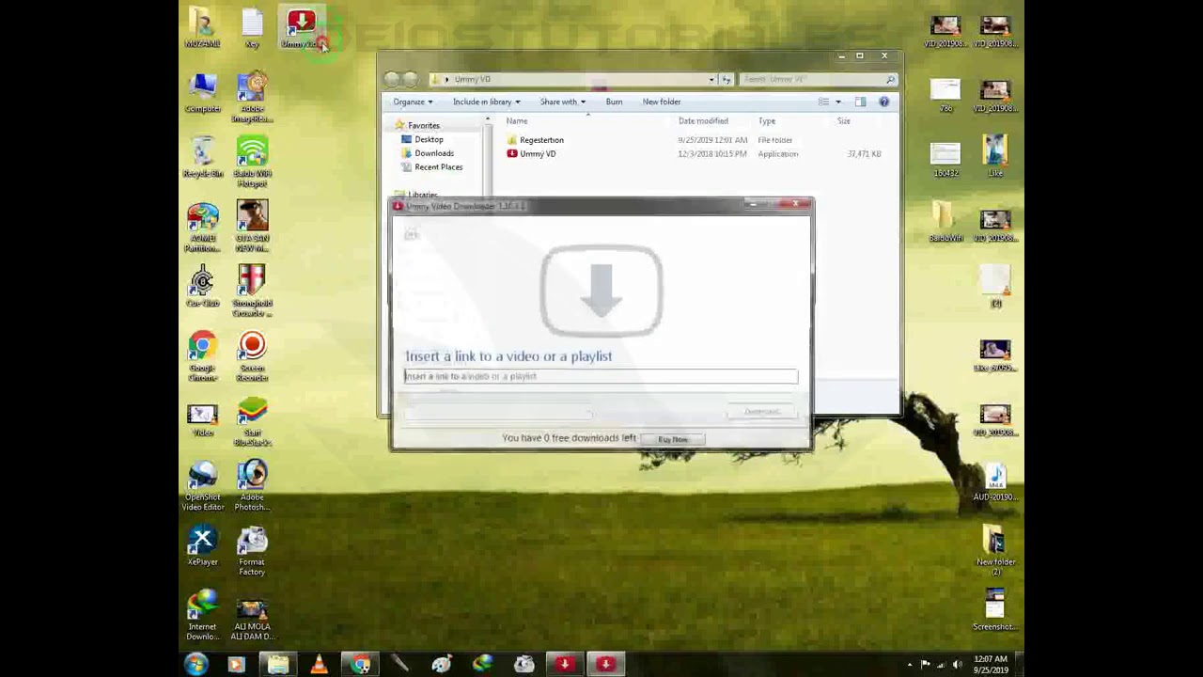Open AOMEI Partition Assistant shortcut
The width and height of the screenshot is (1203, 677).
(202, 228)
